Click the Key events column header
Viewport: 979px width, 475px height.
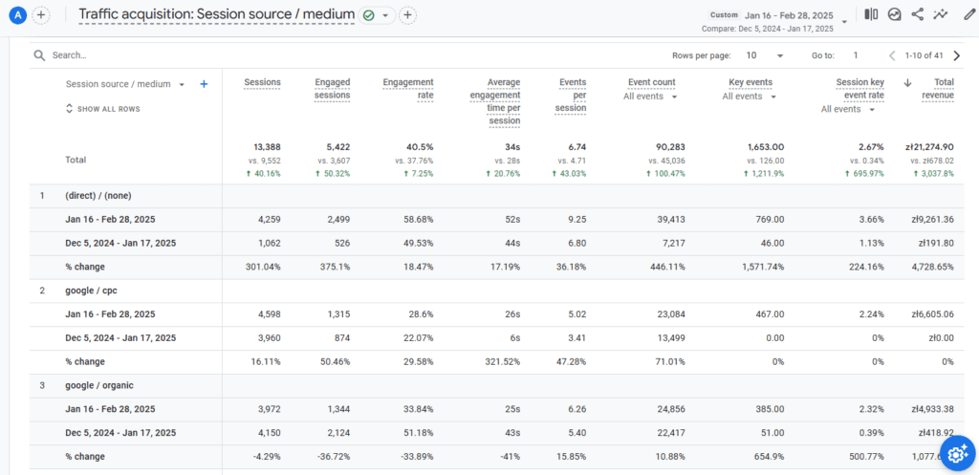point(751,82)
